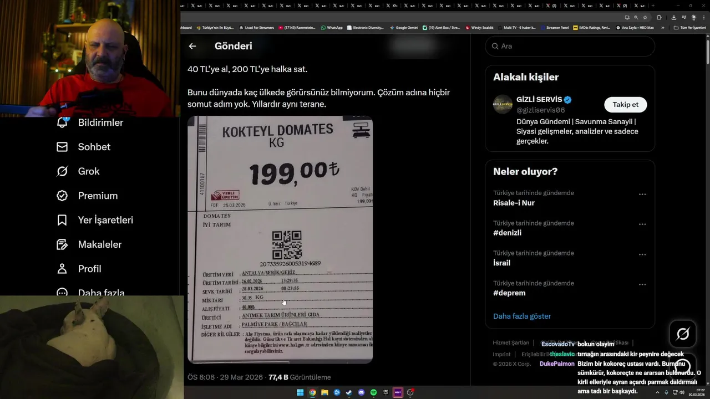Open Grok from the sidebar icon
This screenshot has width=710, height=399.
pos(62,171)
